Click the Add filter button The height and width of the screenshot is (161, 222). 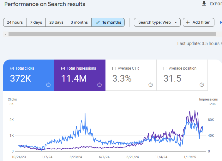pyautogui.click(x=198, y=22)
